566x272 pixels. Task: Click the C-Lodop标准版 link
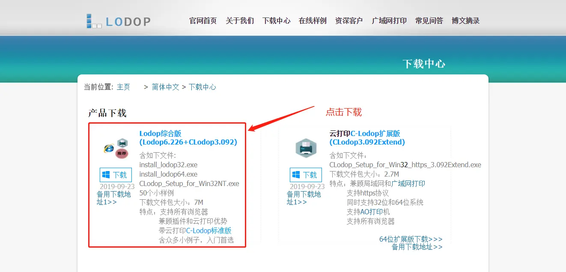pos(209,231)
